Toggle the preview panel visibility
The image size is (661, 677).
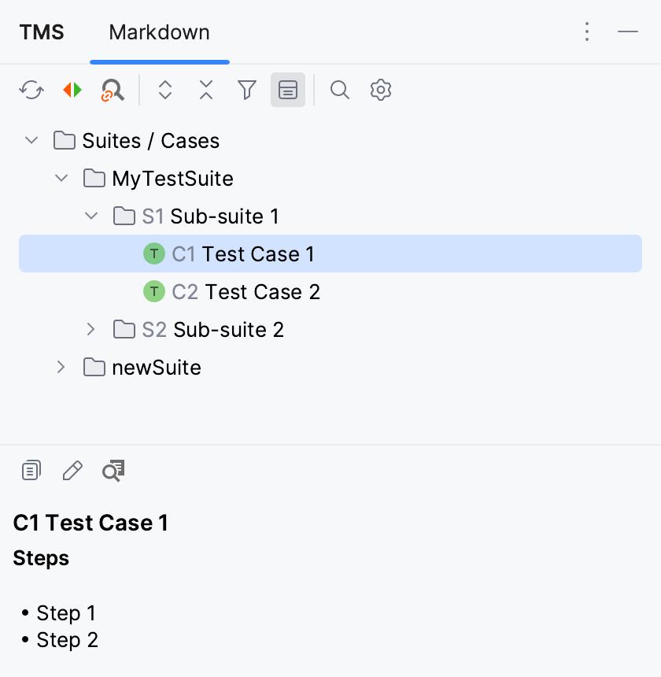287,90
